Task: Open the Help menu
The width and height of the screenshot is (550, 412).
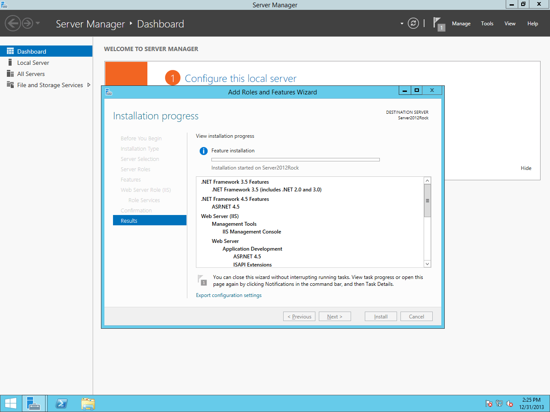Action: coord(533,24)
